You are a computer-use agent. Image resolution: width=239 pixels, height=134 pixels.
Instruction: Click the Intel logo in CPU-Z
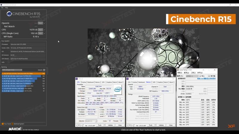click(x=118, y=89)
